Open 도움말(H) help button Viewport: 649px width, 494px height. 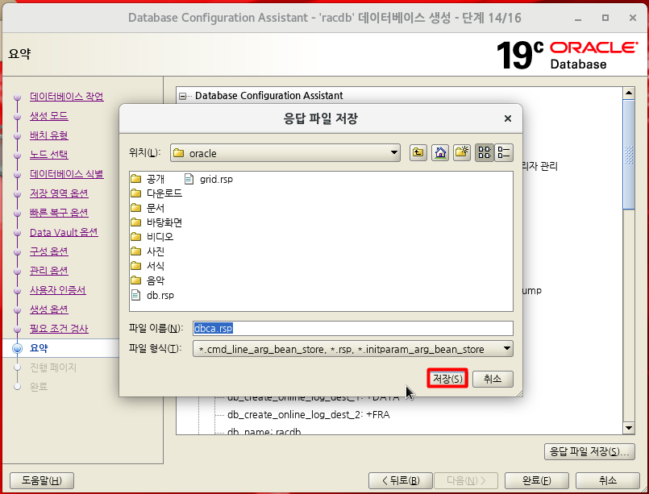41,480
